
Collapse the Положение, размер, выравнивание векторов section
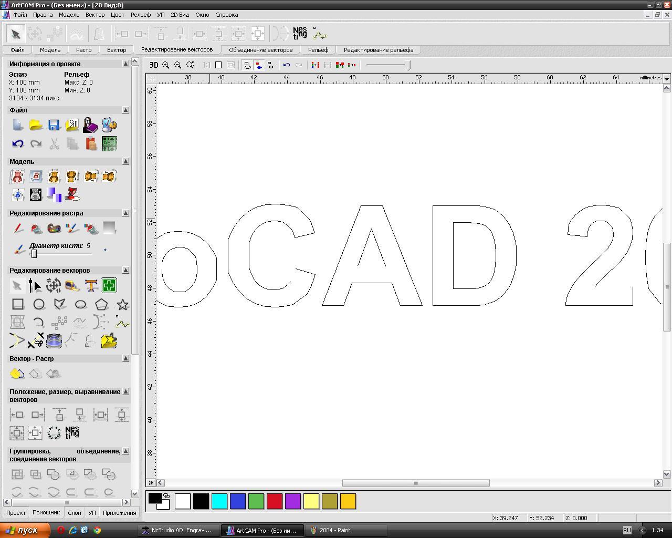(125, 391)
